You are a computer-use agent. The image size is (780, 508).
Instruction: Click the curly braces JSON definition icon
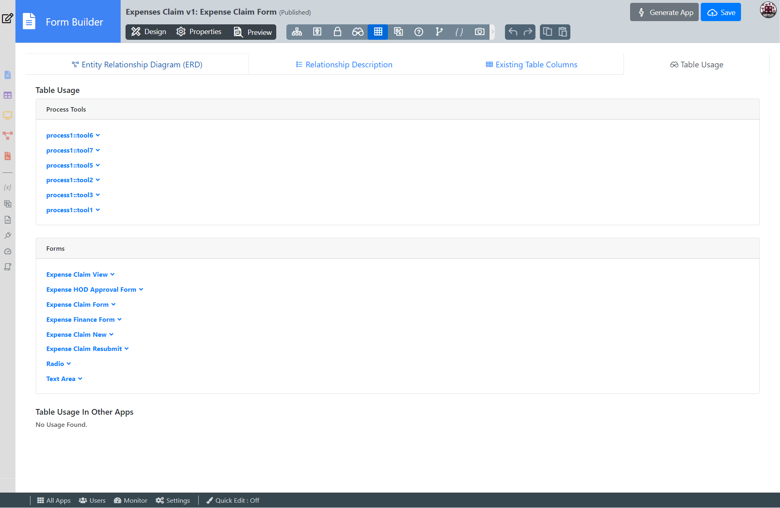tap(459, 32)
